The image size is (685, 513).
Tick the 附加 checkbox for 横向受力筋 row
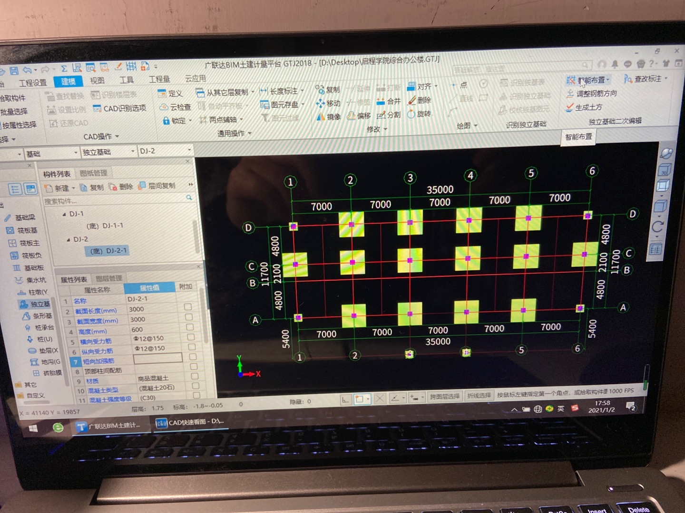191,337
